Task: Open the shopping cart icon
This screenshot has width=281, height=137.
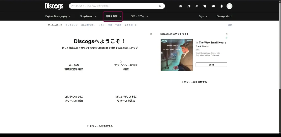Action: point(205,6)
